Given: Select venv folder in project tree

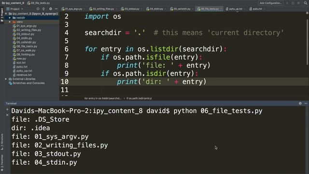Looking at the screenshot, I should (x=19, y=22).
